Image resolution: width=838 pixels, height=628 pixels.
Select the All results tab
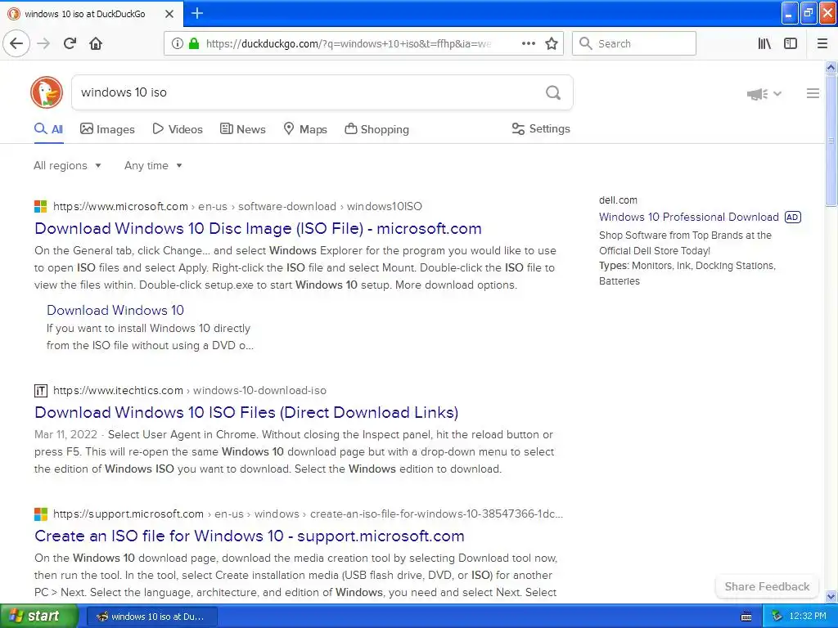click(48, 129)
